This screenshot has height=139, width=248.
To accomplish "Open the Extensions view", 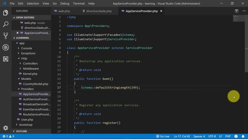I will 5,59.
